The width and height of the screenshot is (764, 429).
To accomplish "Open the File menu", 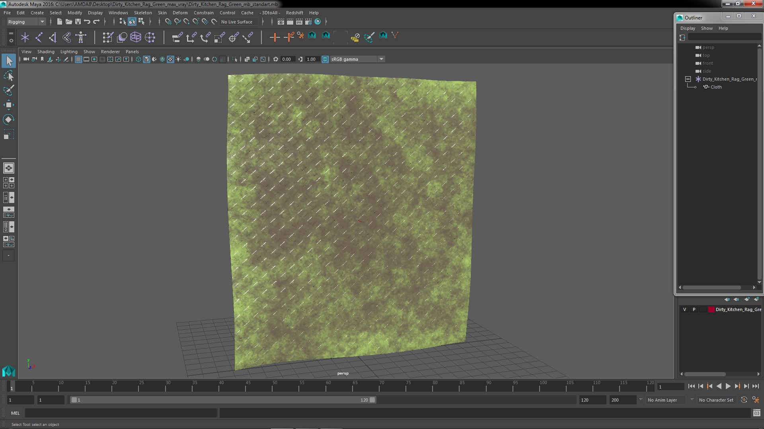I will (x=7, y=13).
